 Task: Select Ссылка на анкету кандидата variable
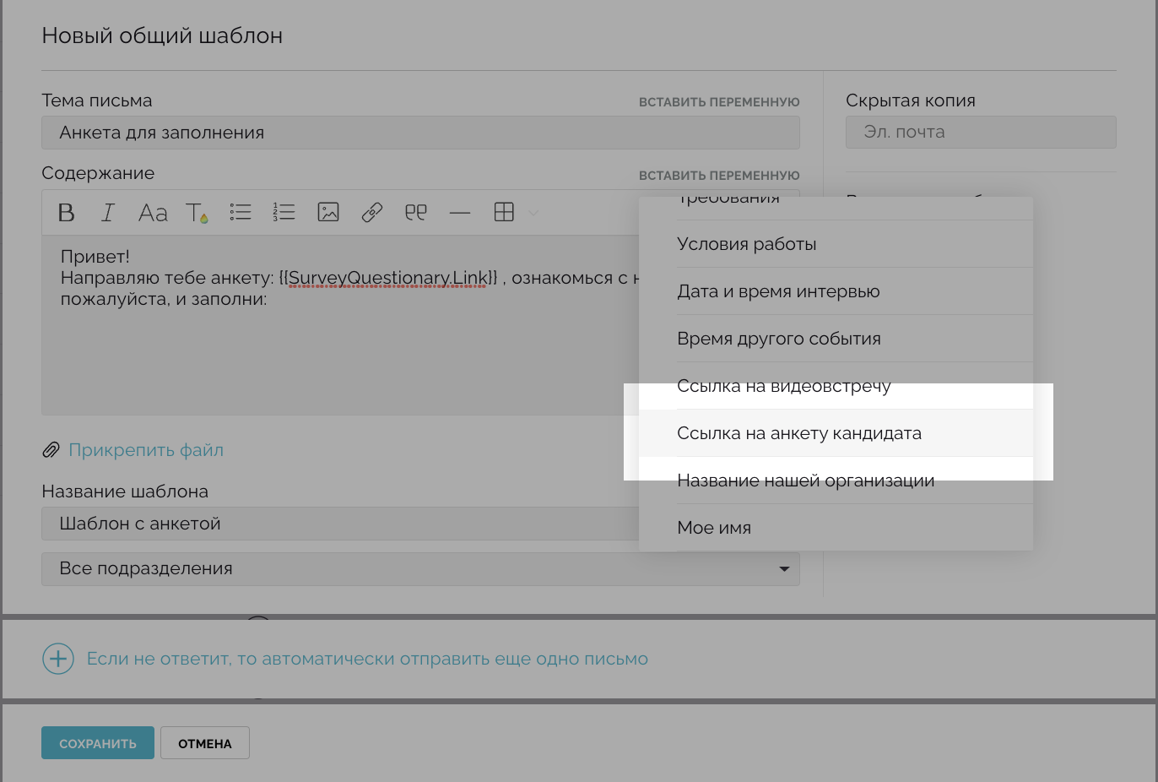[x=798, y=433]
